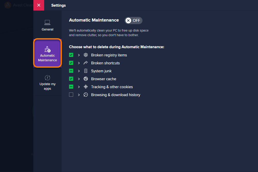Open the Update my apps tab

click(x=47, y=83)
